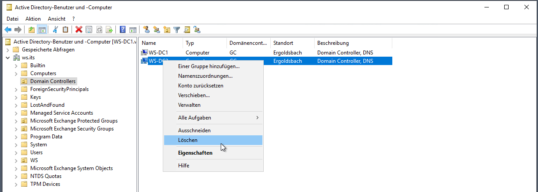538x192 pixels.
Task: Sort by the Domänencont... column header
Action: coord(248,43)
